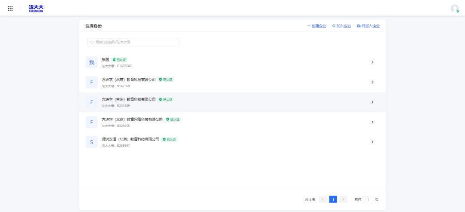This screenshot has height=212, width=465.
Task: Click the 法大大 FADADA logo
Action: coord(36,9)
